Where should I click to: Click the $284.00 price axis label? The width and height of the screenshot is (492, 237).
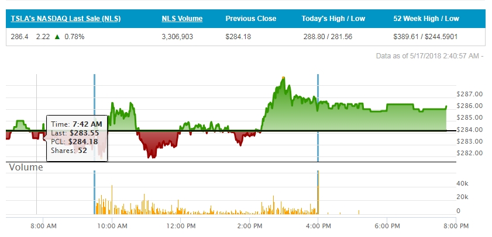point(470,130)
